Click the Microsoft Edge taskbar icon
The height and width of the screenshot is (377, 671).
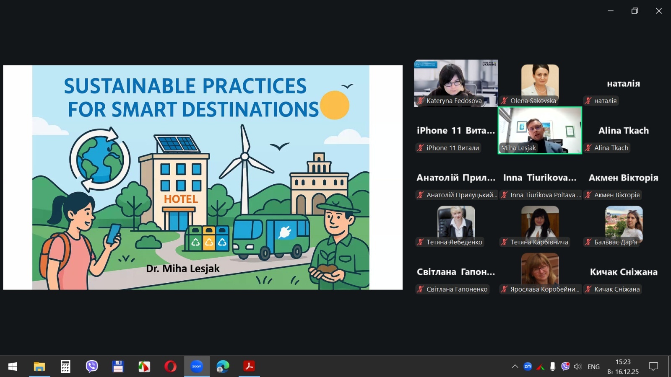tap(223, 367)
